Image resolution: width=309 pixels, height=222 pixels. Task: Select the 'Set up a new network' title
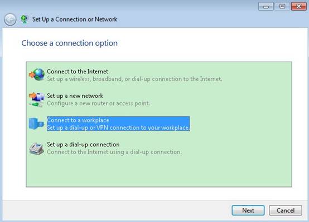(x=75, y=96)
